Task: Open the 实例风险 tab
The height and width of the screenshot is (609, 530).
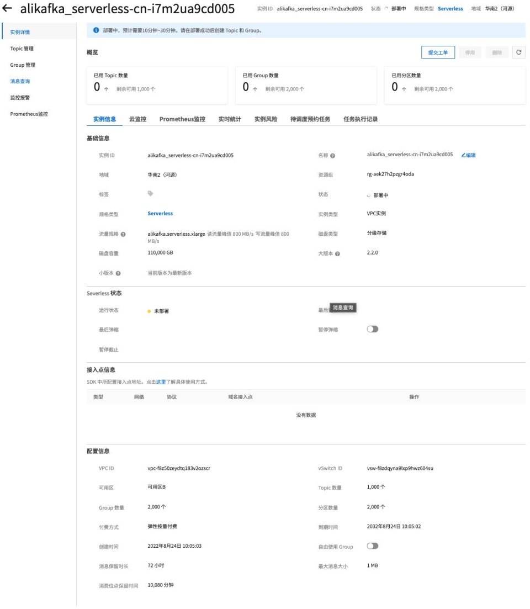Action: [x=266, y=119]
